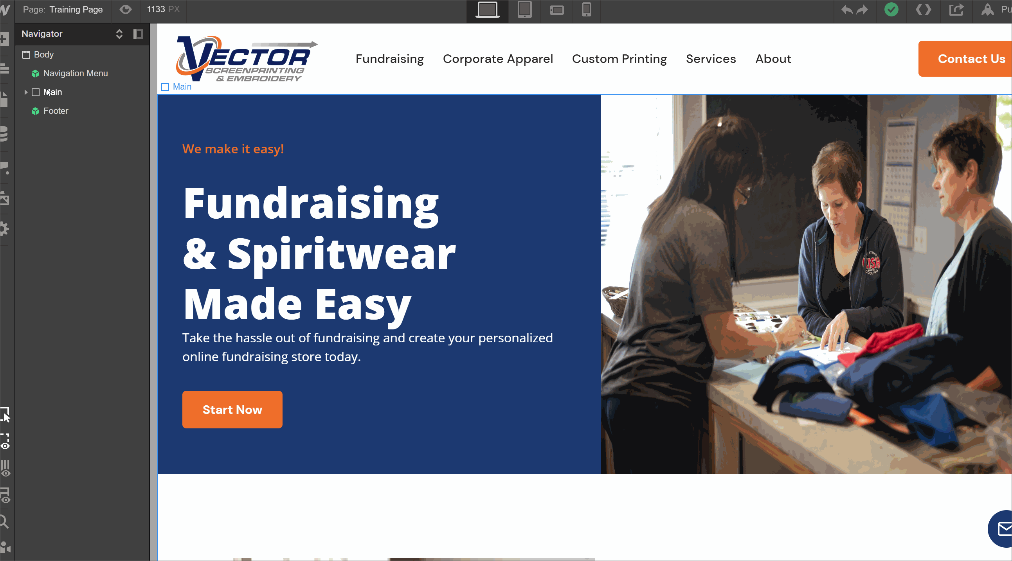The image size is (1012, 561).
Task: Select Navigation Menu in Navigator tree
Action: point(76,74)
